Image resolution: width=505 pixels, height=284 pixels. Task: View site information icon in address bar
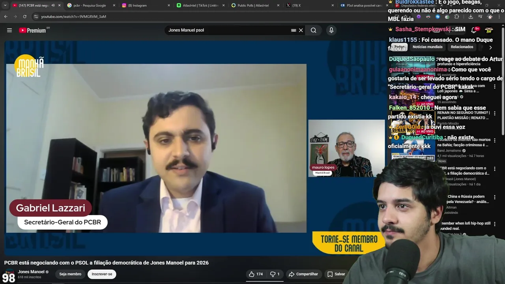36,17
